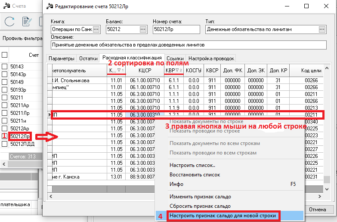Image resolution: width=337 pixels, height=222 pixels.
Task: Sort by the КЦСР column header
Action: [x=145, y=71]
